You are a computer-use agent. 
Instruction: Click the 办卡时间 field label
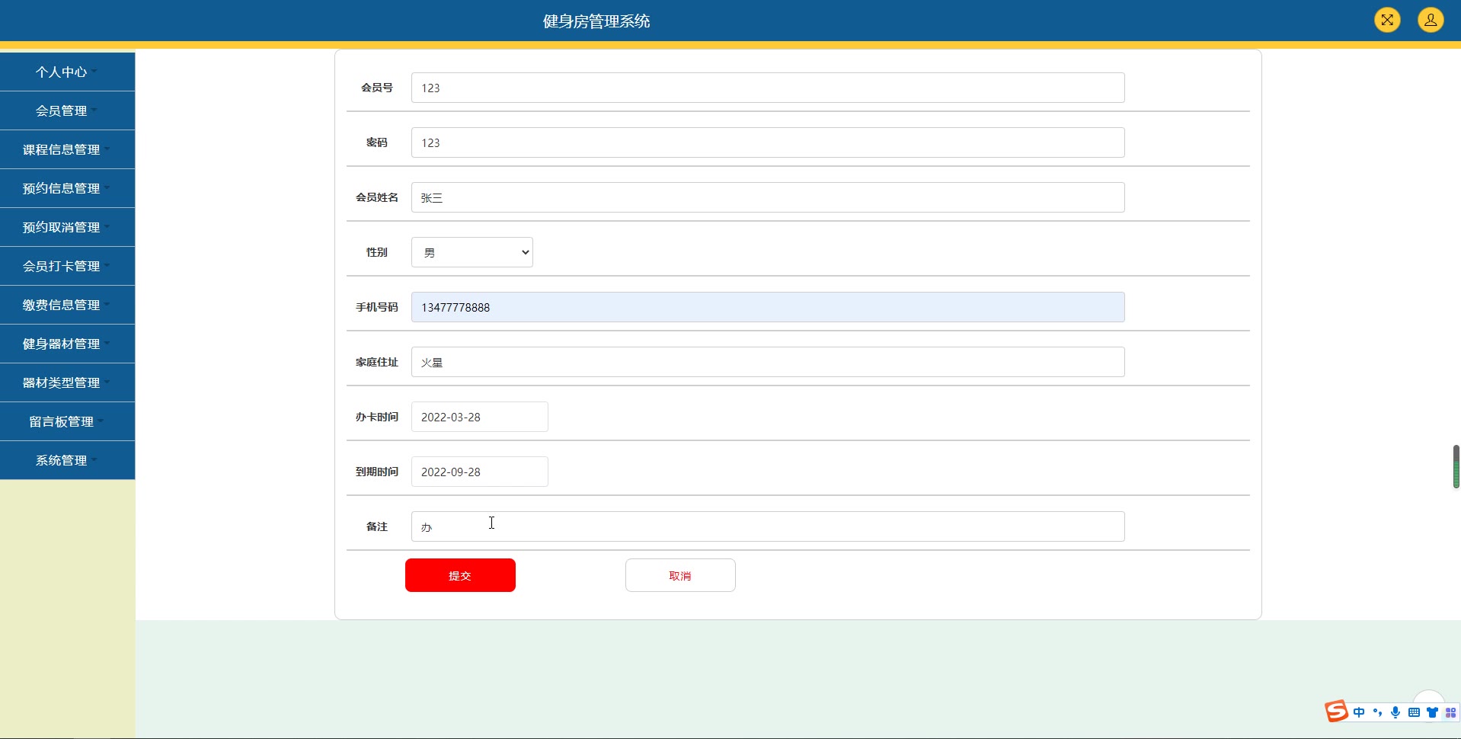pyautogui.click(x=377, y=417)
